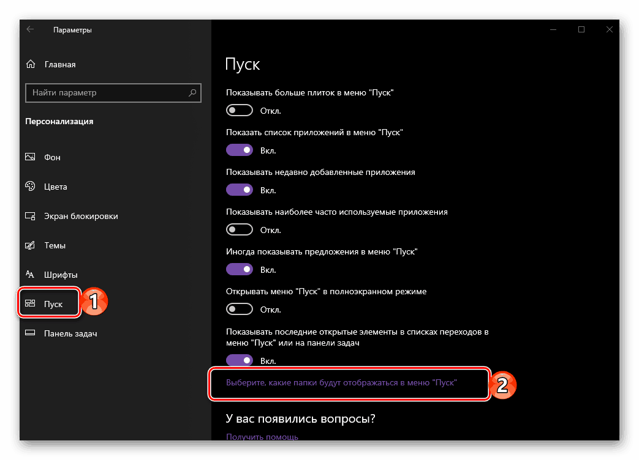Click the Цвета palette icon
This screenshot has height=460, width=639.
click(31, 187)
